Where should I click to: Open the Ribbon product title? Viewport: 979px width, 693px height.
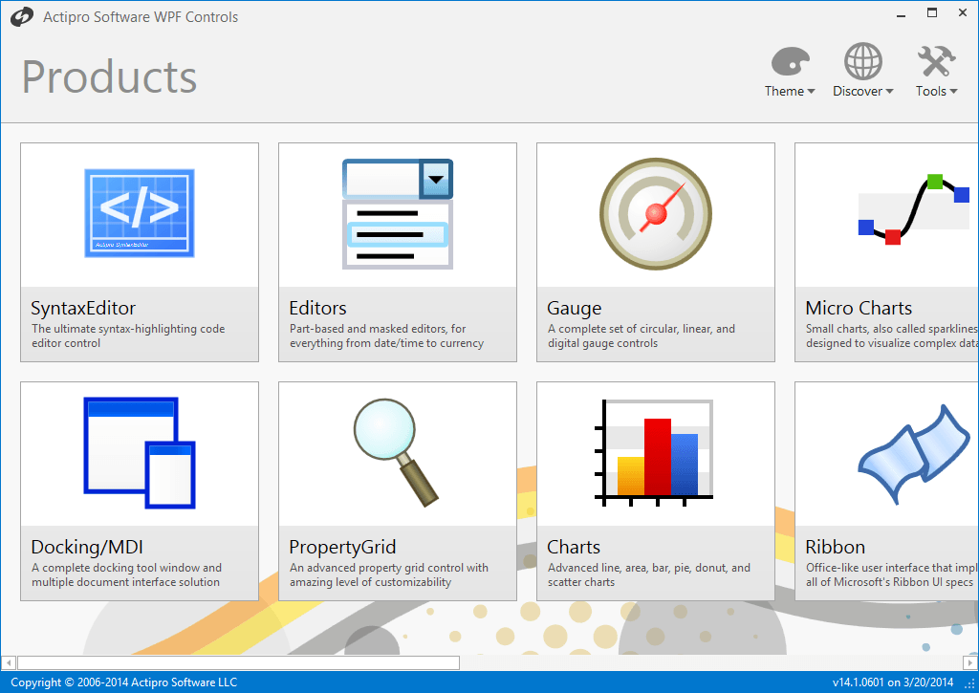click(x=835, y=548)
